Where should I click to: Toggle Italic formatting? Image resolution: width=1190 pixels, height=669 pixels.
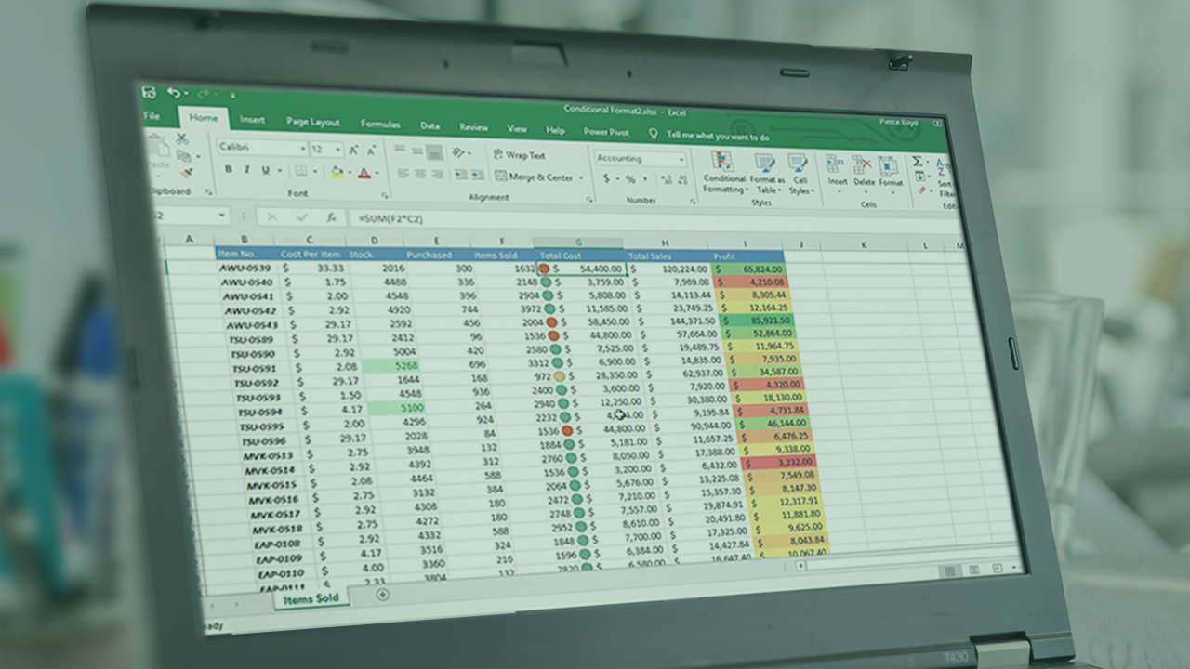pyautogui.click(x=247, y=170)
